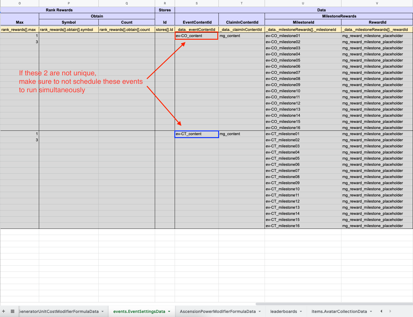Click the Max header cell

[x=20, y=22]
